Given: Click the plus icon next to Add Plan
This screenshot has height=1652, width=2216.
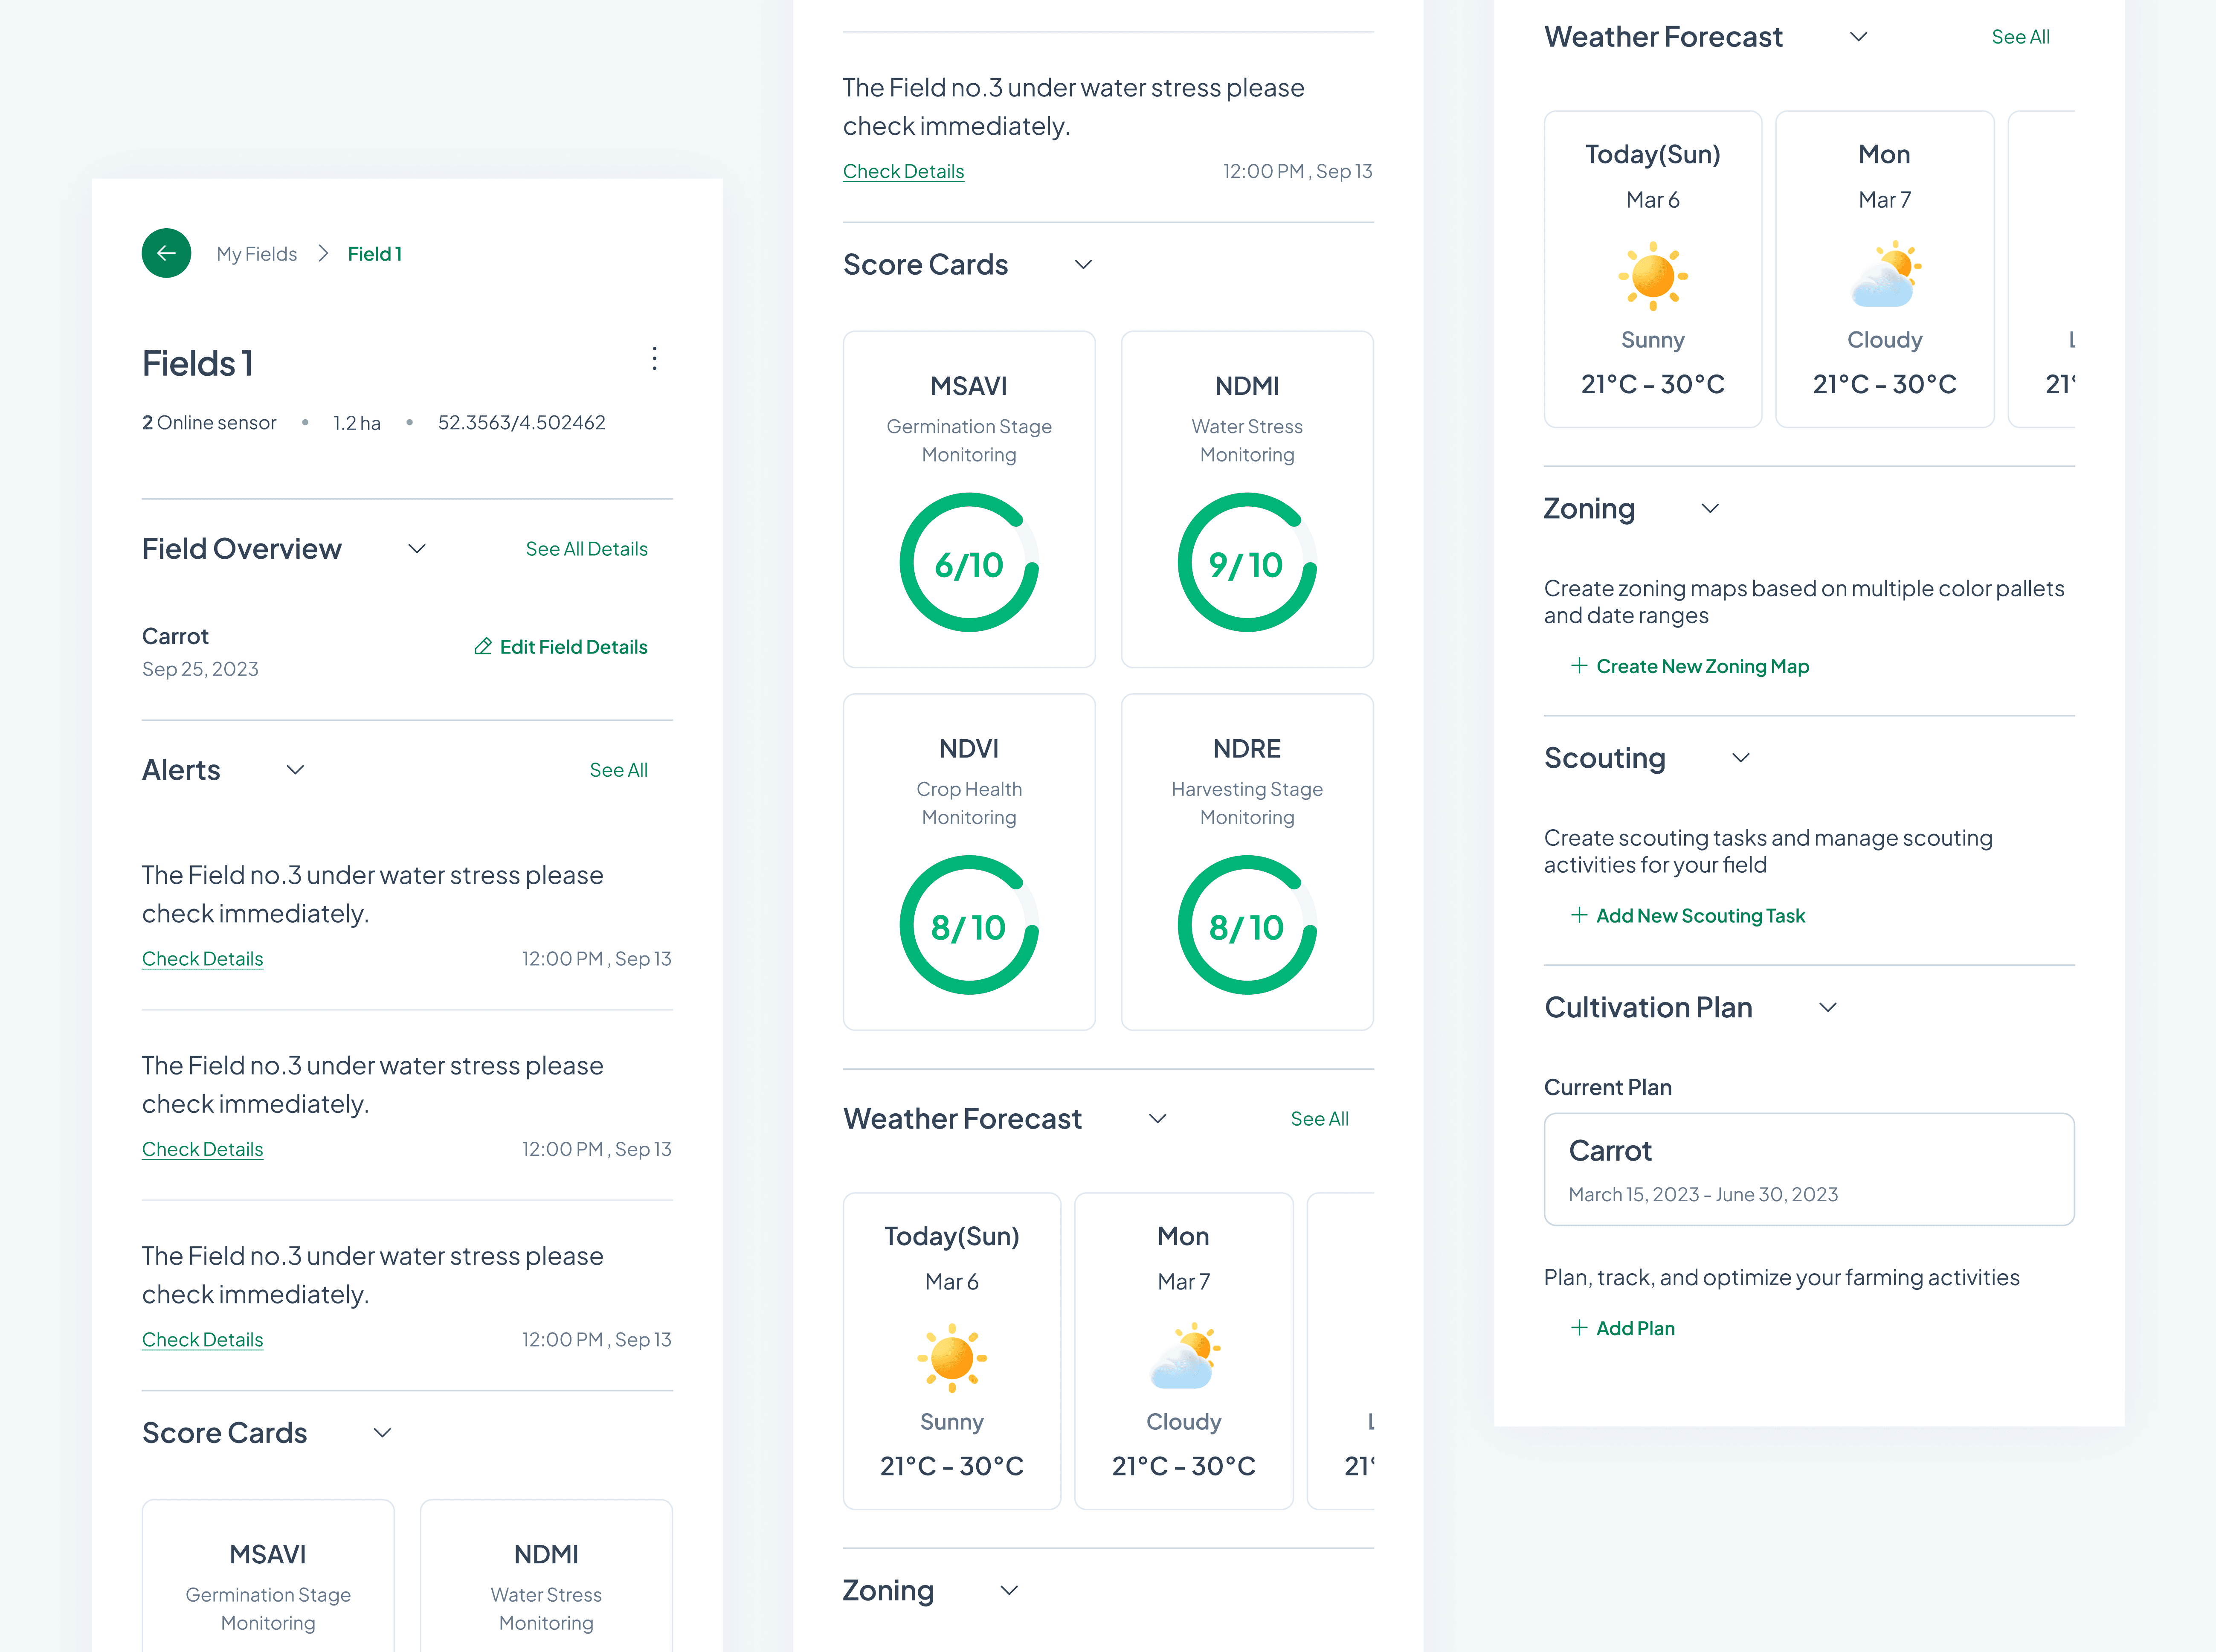Looking at the screenshot, I should [x=1579, y=1328].
